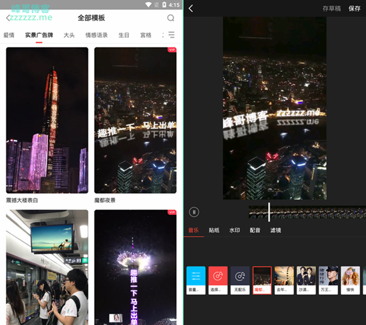The width and height of the screenshot is (366, 325).
Task: Click 存草稿 to save as draft
Action: coord(332,9)
